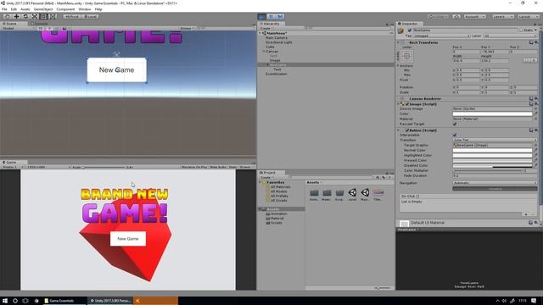Select the combined Transform tool

tap(53, 16)
